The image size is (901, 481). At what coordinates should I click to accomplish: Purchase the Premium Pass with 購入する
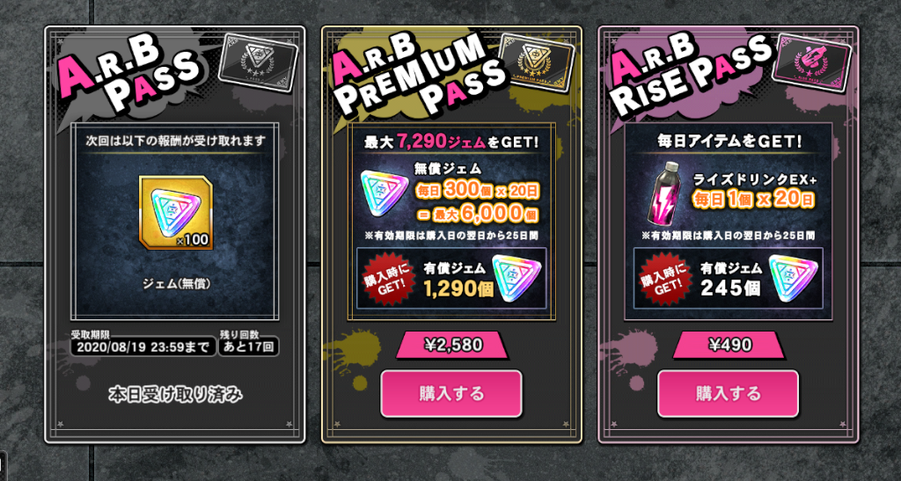coord(451,394)
